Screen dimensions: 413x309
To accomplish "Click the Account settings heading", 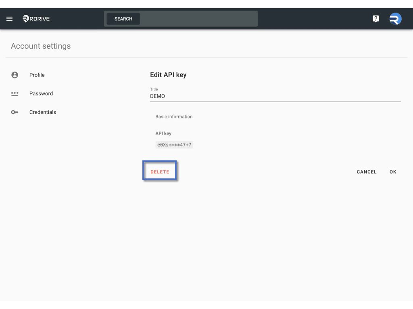I will tap(40, 46).
